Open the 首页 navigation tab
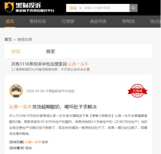 10,21
